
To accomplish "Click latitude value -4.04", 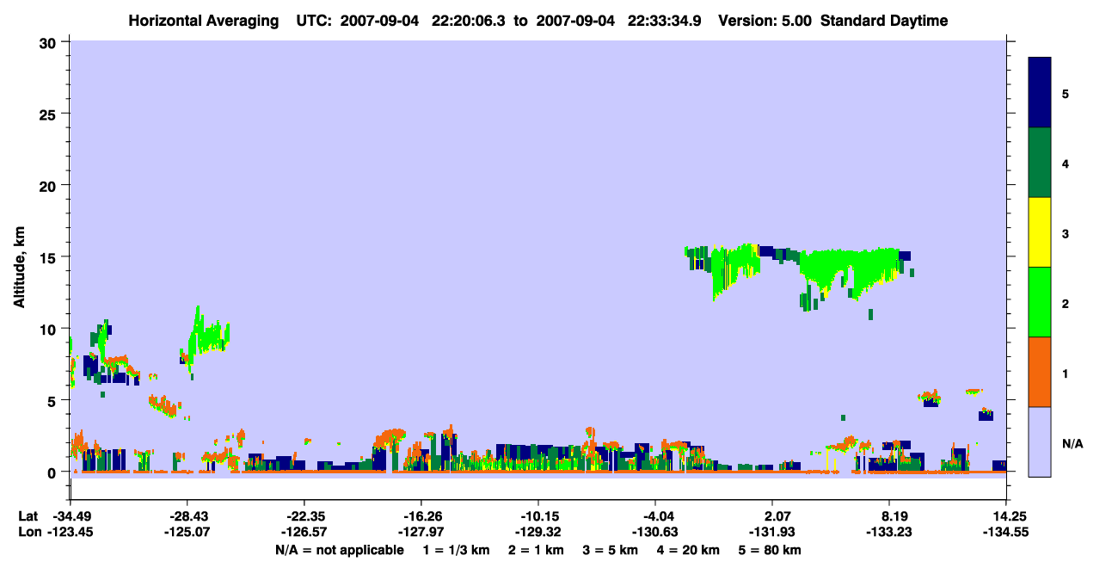I will click(655, 515).
